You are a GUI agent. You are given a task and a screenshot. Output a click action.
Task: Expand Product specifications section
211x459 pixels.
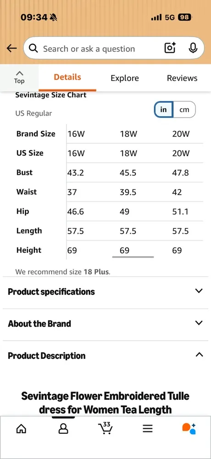coord(105,291)
